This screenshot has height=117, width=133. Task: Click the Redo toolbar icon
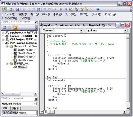(49, 9)
